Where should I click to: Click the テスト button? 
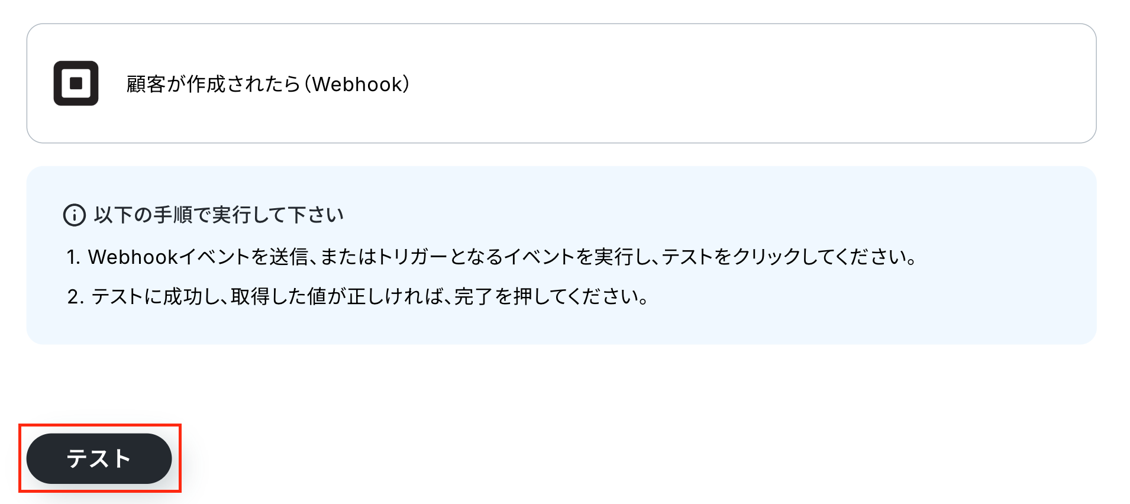pyautogui.click(x=99, y=458)
